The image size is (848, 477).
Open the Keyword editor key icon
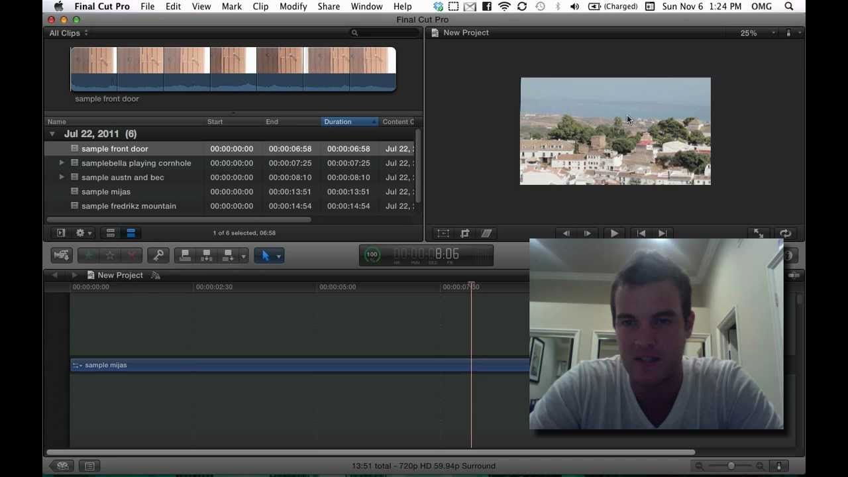[x=159, y=255]
